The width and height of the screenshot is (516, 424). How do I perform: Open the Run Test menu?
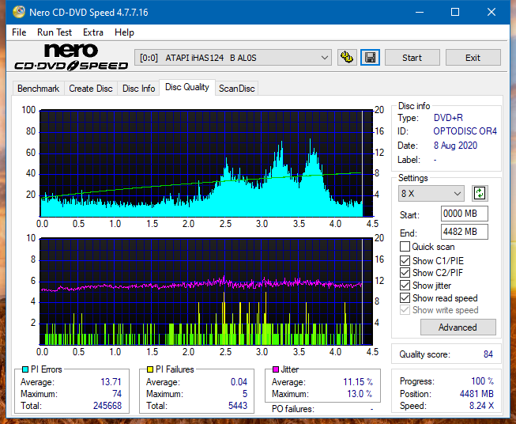point(55,32)
